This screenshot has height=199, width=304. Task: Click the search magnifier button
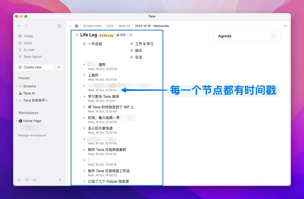click(x=59, y=67)
